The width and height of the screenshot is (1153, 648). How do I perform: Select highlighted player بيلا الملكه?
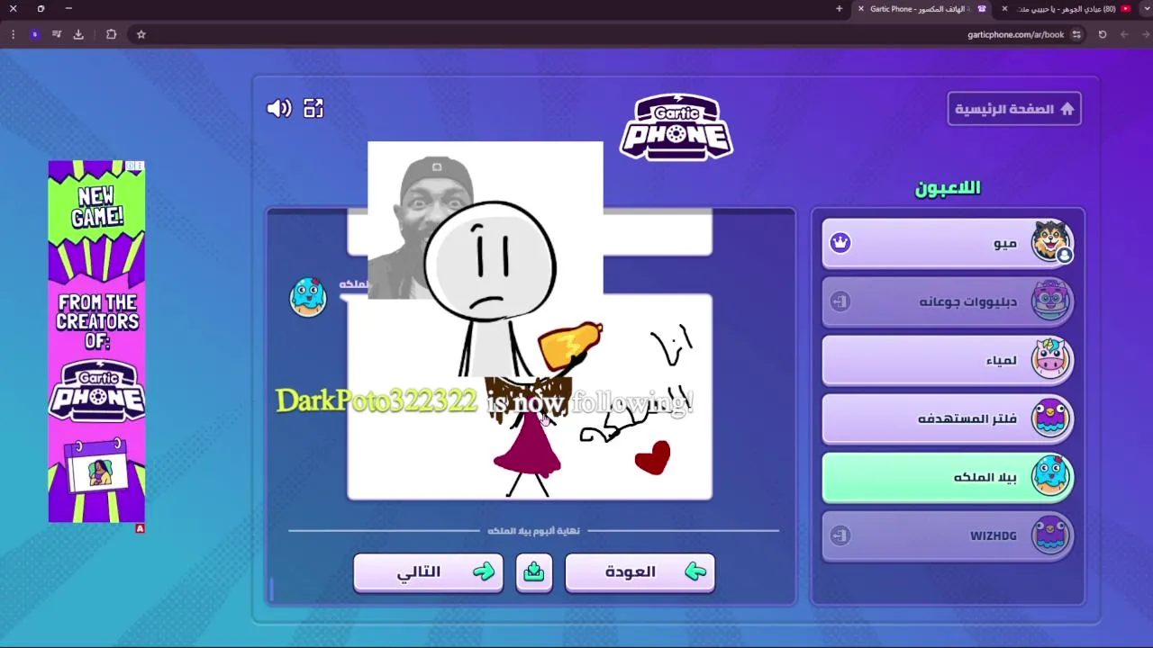(948, 477)
